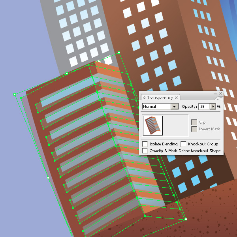Click the bottom-right bounding box handle
Image resolution: width=237 pixels, height=237 pixels.
click(x=186, y=219)
